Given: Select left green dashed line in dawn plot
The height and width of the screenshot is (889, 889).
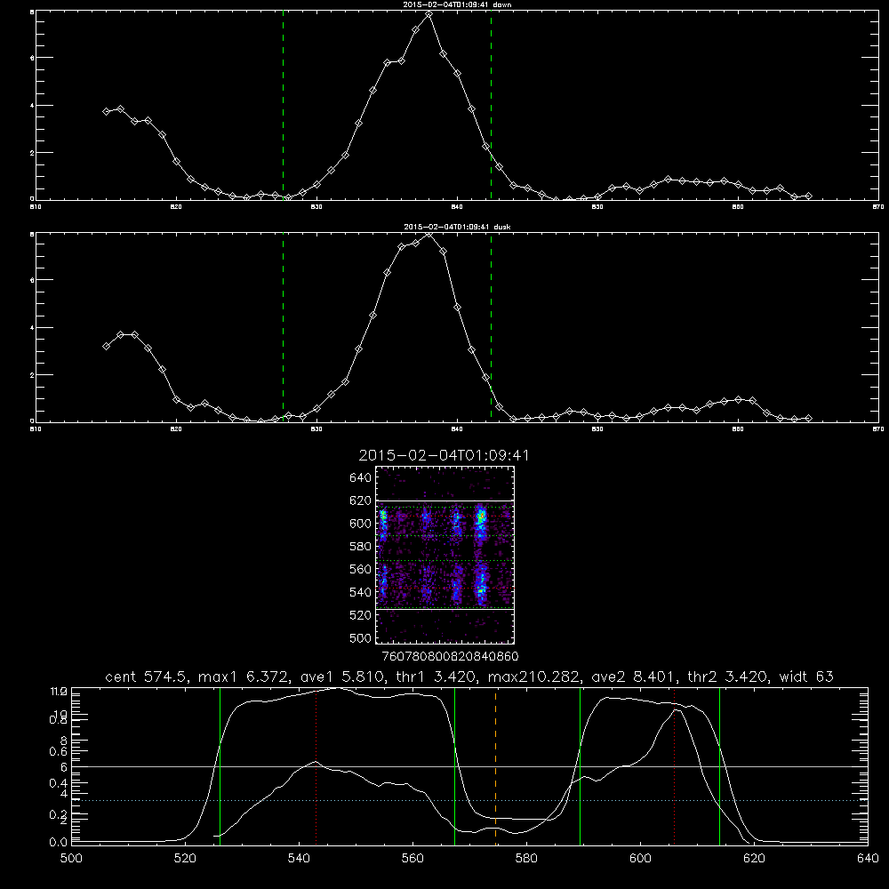Looking at the screenshot, I should [x=283, y=105].
